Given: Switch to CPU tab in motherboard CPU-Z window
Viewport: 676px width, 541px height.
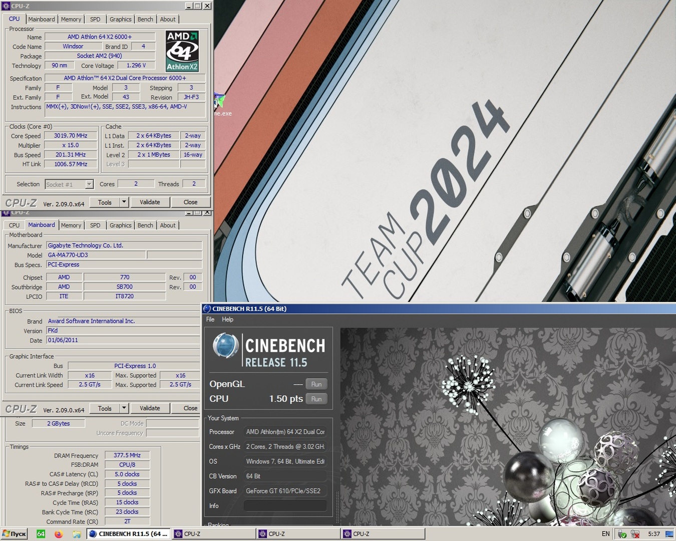Looking at the screenshot, I should (x=14, y=225).
